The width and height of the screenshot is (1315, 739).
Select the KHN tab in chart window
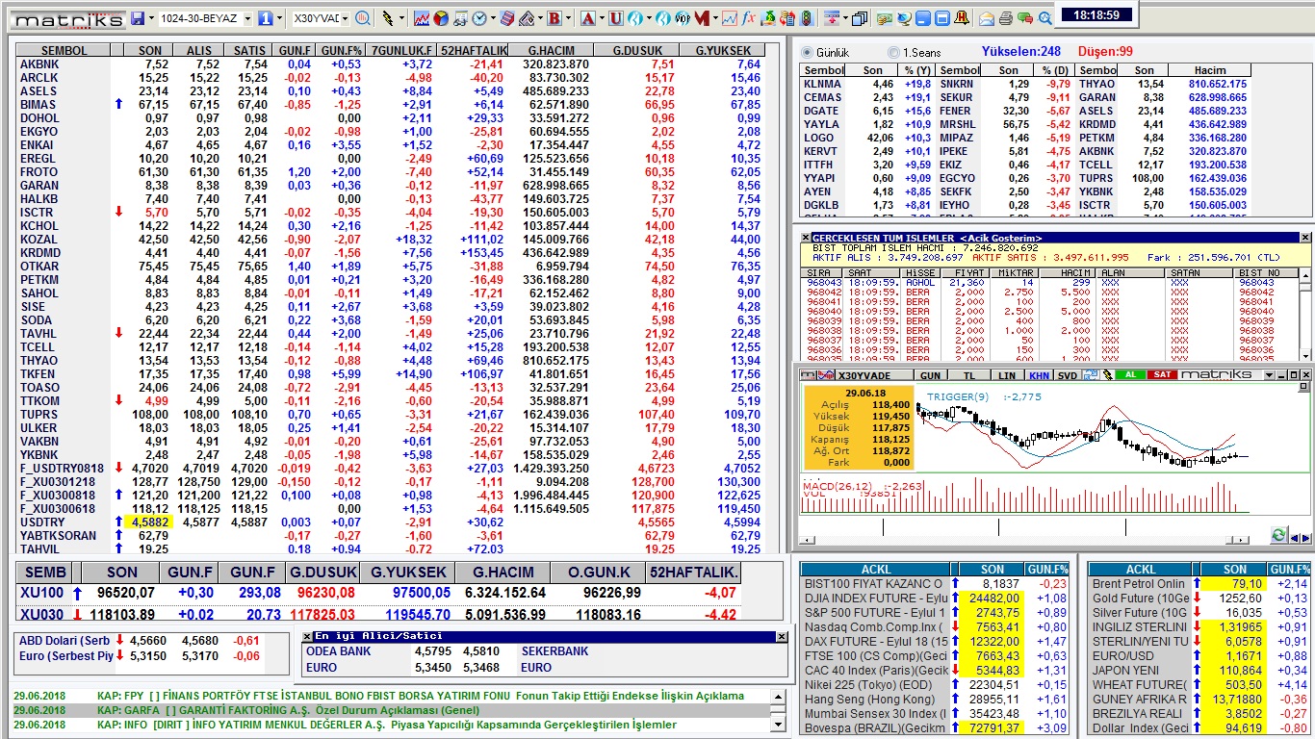click(1040, 375)
